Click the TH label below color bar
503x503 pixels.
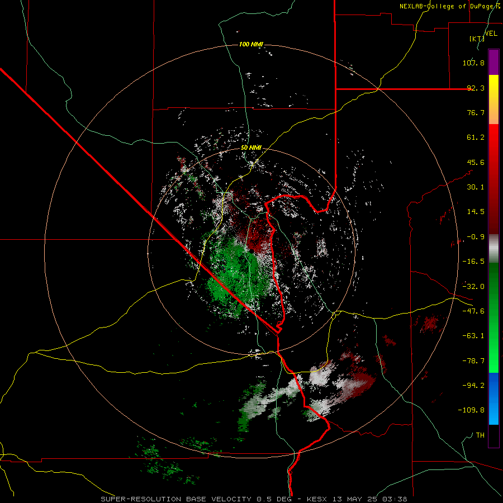click(x=480, y=435)
